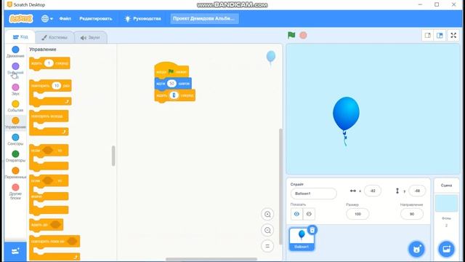The height and width of the screenshot is (262, 465).
Task: Click the green flag hat block in script
Action: pyautogui.click(x=171, y=70)
